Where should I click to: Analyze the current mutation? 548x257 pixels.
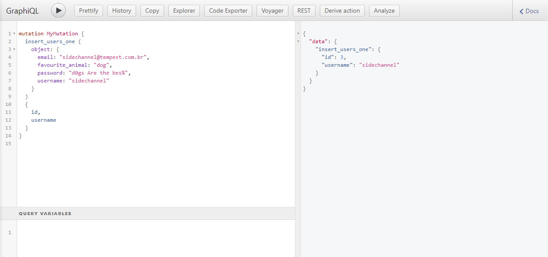[384, 10]
